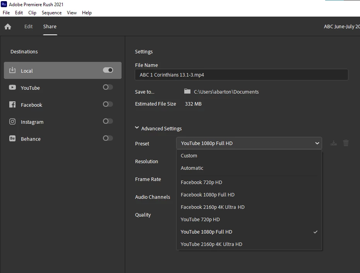Viewport: 360px width, 273px height.
Task: Select the Instagram destination label
Action: pyautogui.click(x=32, y=122)
